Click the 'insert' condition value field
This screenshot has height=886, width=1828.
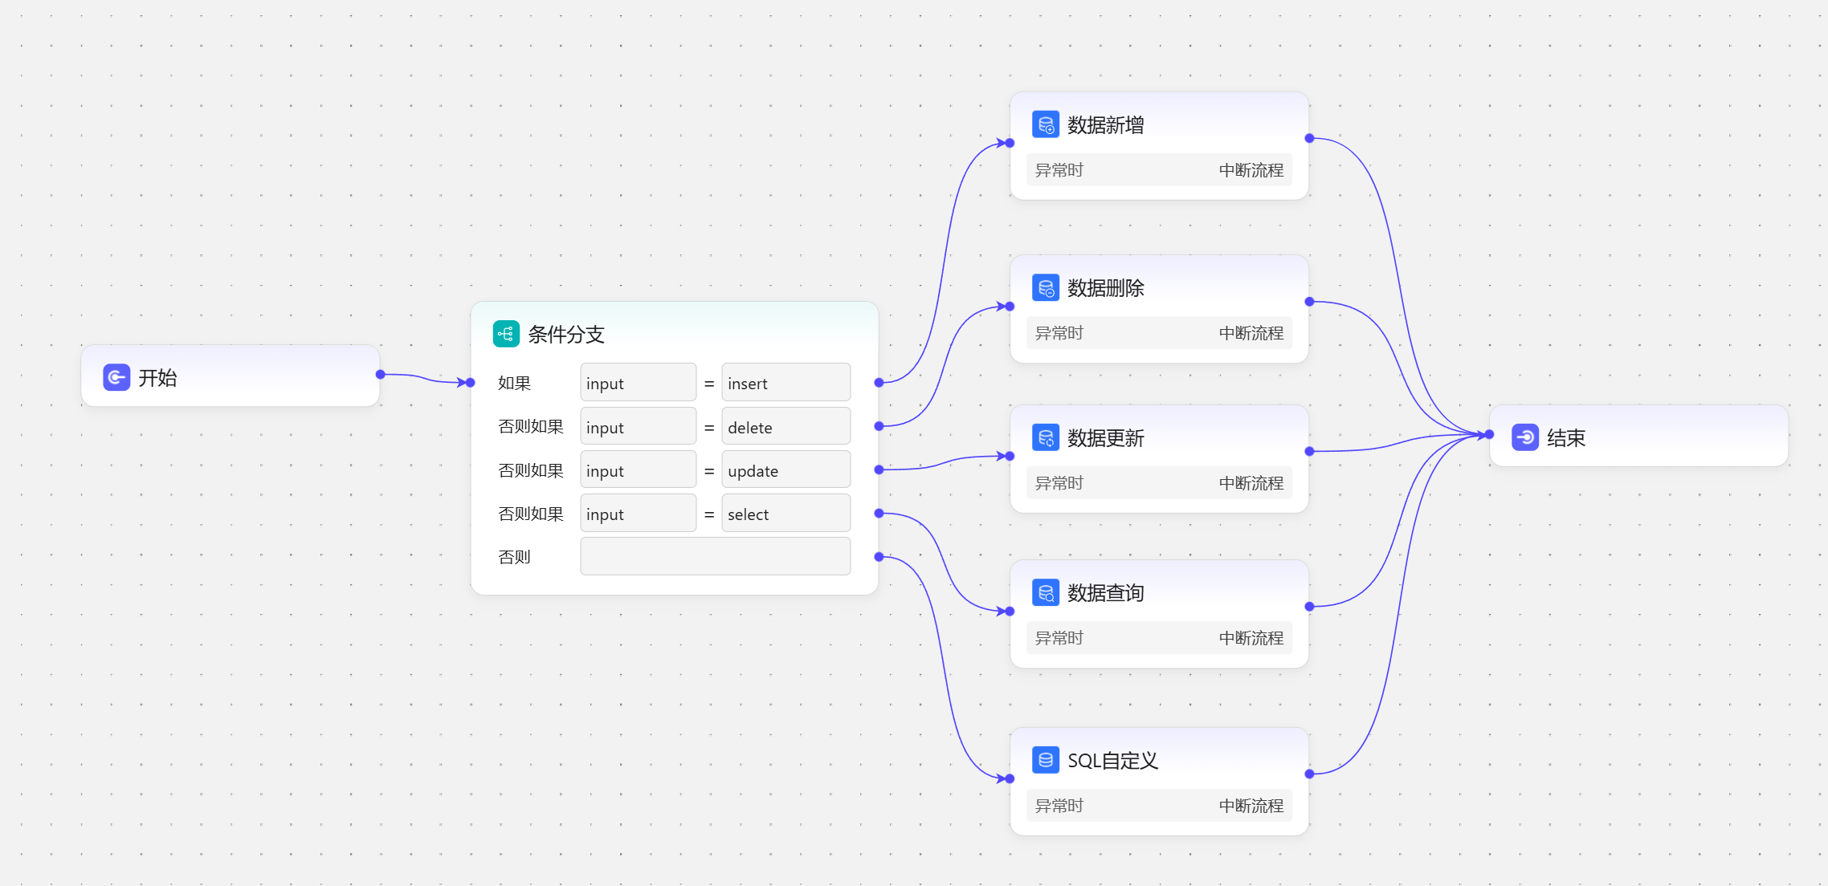785,383
